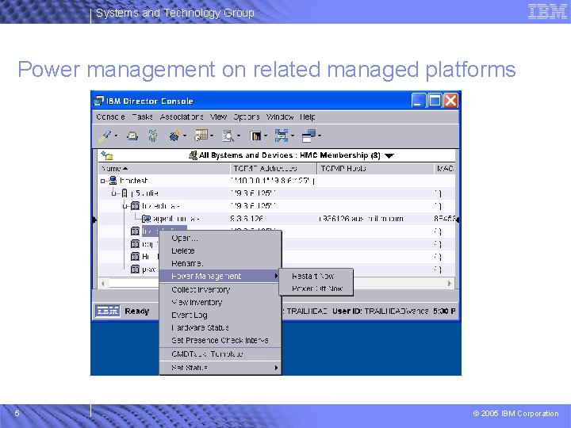Screen dimensions: 571x428
Task: Click the user administration people icon
Action: 153,136
